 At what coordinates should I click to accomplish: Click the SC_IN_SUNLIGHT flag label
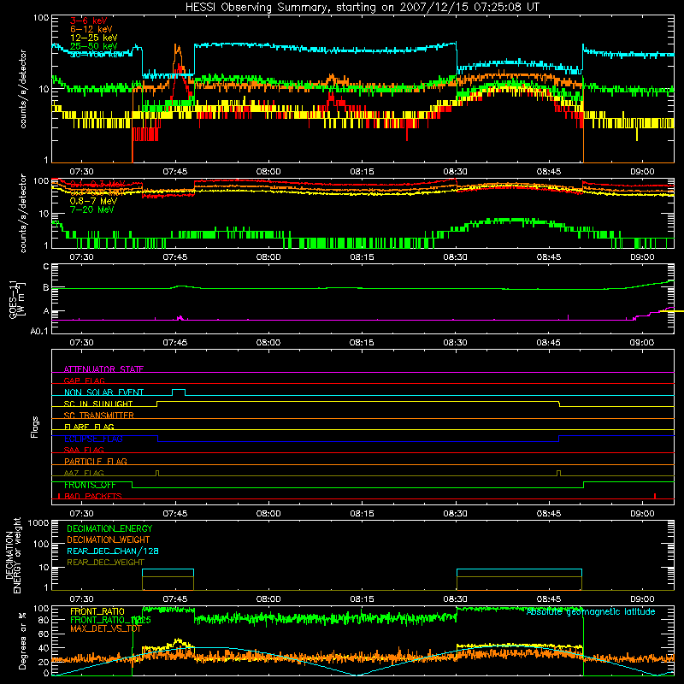click(98, 404)
